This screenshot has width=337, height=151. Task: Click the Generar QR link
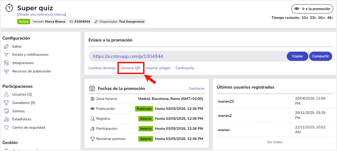[x=131, y=68]
